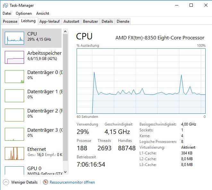Click the sidebar scroll up arrow

pyautogui.click(x=65, y=31)
